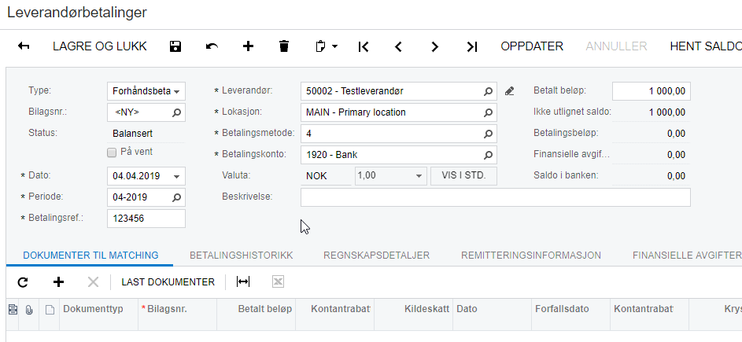Open the Dato date picker dropdown
Viewport: 742px width, 342px height.
176,176
